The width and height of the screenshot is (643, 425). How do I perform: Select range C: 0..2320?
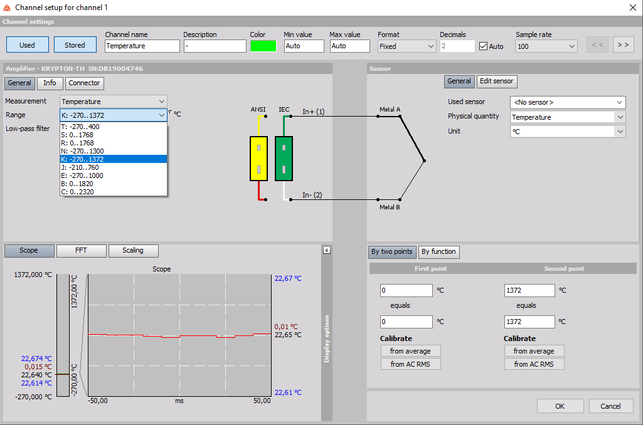coord(114,192)
